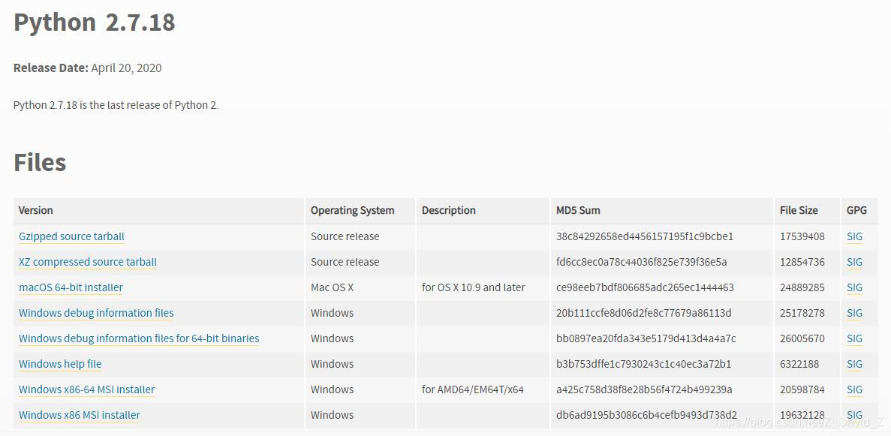Click file size 6322188
891x436 pixels.
[x=799, y=365]
